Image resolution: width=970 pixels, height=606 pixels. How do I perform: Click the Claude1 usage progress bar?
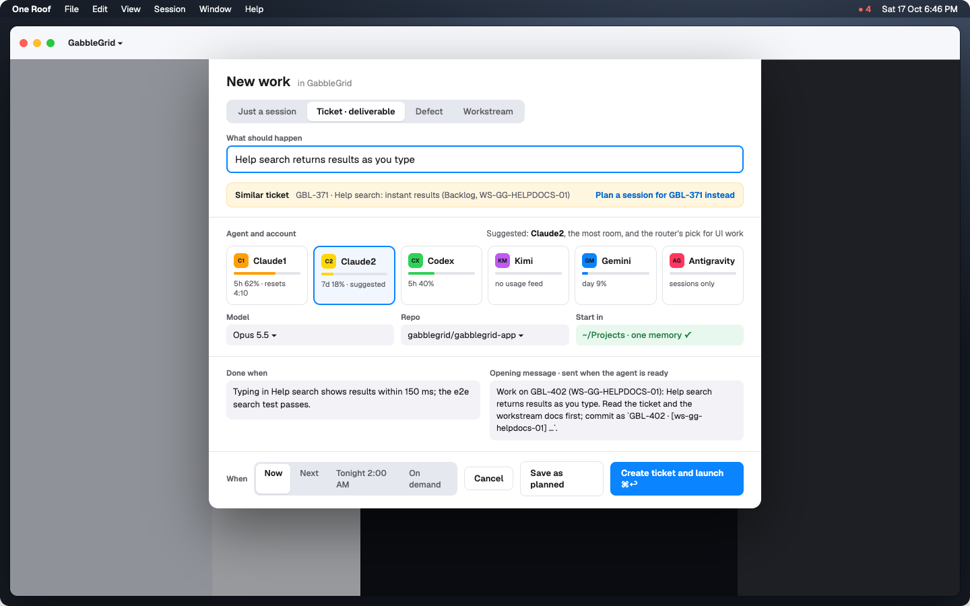(267, 273)
